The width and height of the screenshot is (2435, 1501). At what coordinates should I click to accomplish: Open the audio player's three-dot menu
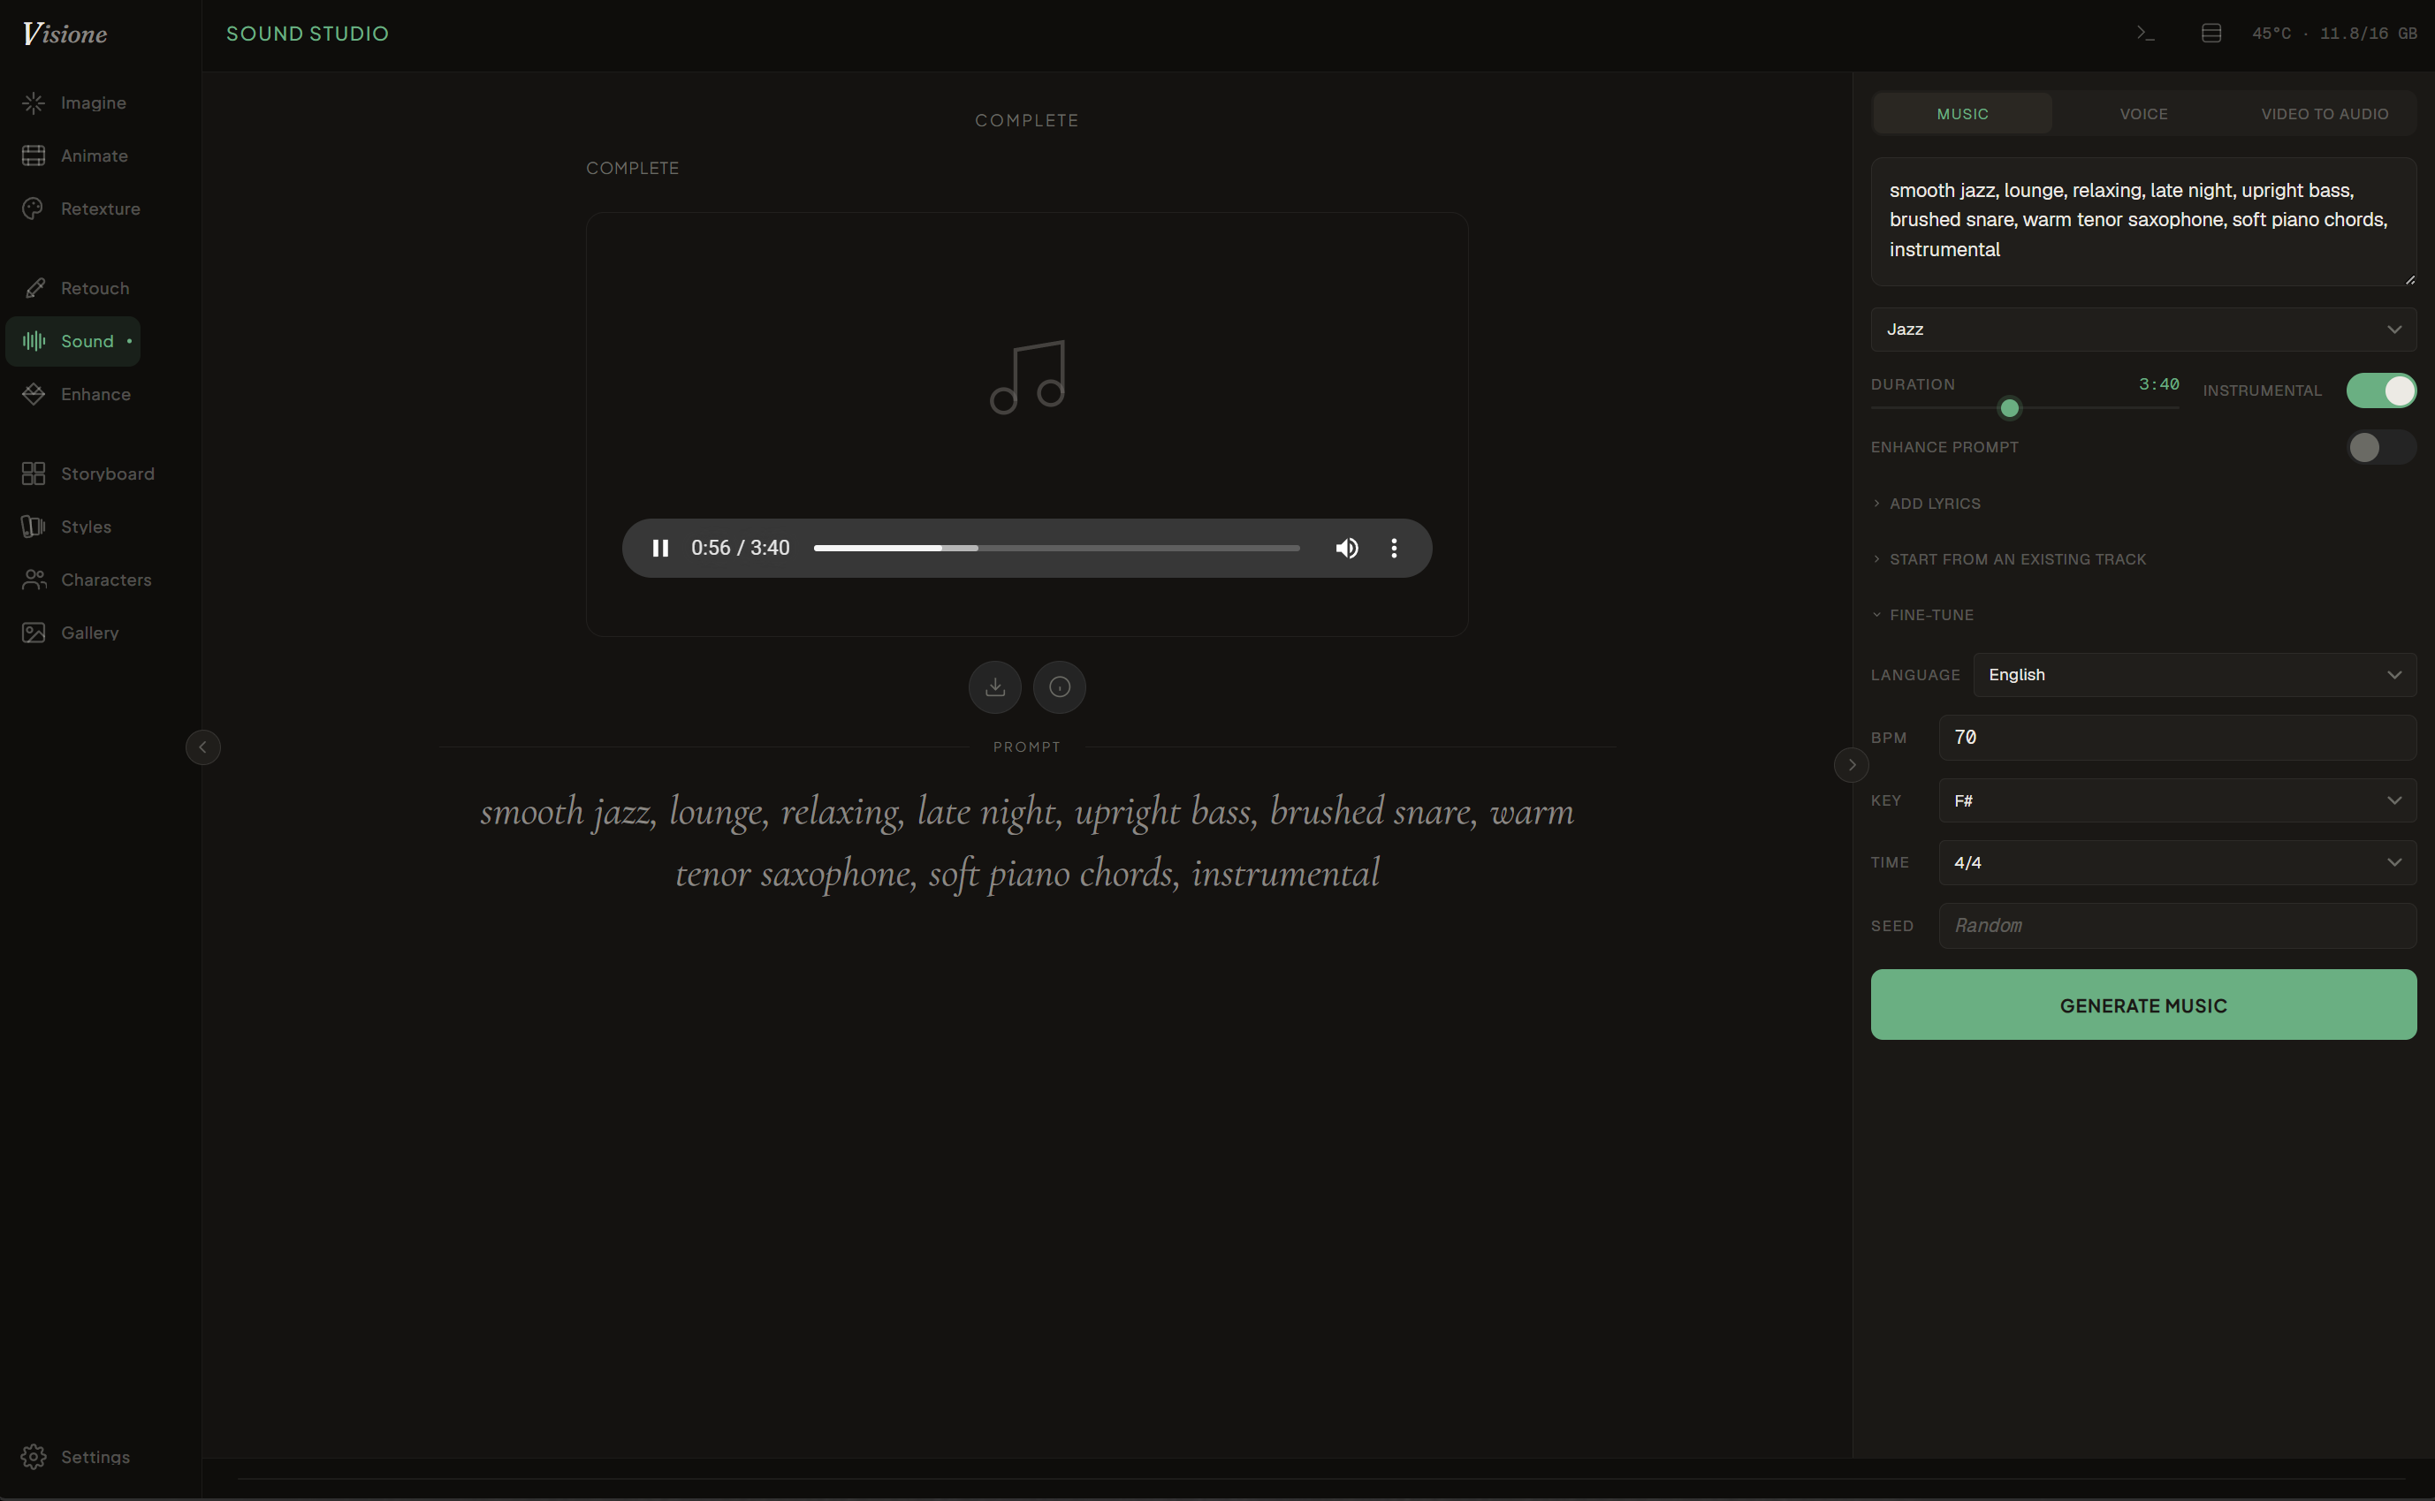pyautogui.click(x=1394, y=548)
